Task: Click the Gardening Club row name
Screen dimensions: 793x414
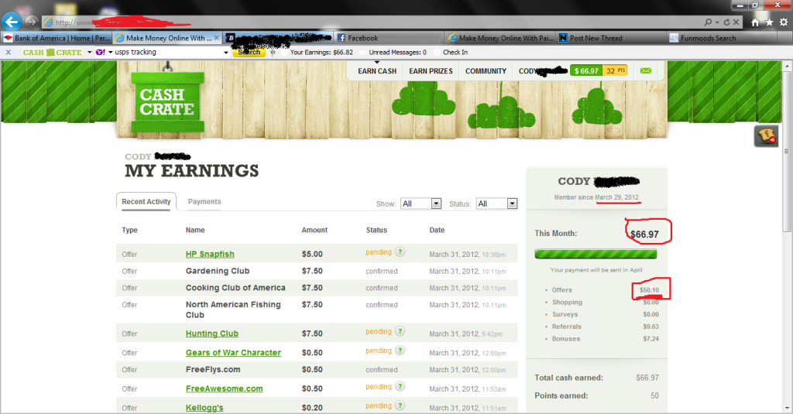Action: 218,271
